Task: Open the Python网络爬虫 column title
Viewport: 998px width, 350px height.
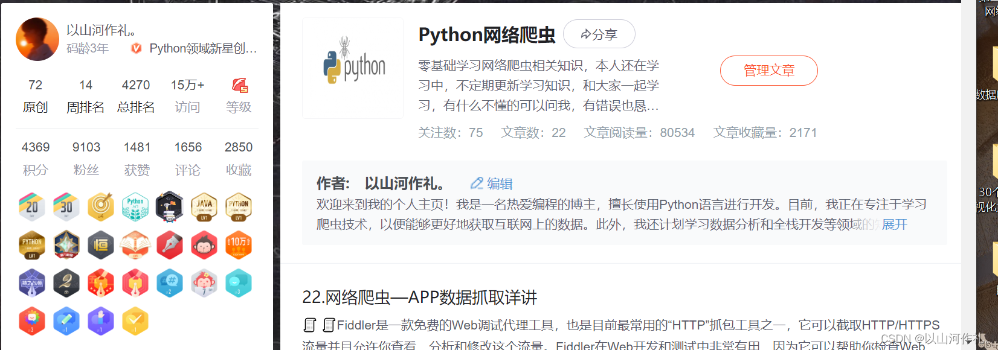Action: (487, 34)
